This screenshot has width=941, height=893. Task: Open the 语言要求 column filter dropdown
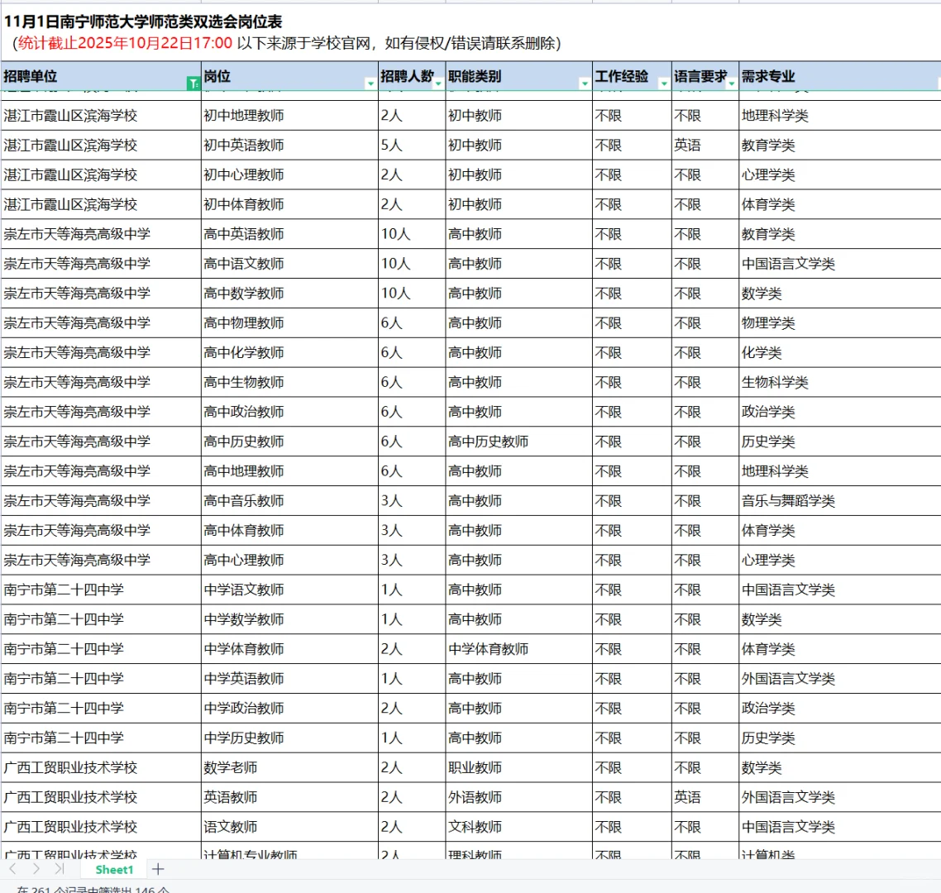click(731, 84)
